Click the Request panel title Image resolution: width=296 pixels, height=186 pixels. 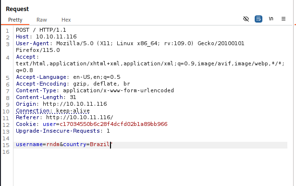click(x=17, y=9)
